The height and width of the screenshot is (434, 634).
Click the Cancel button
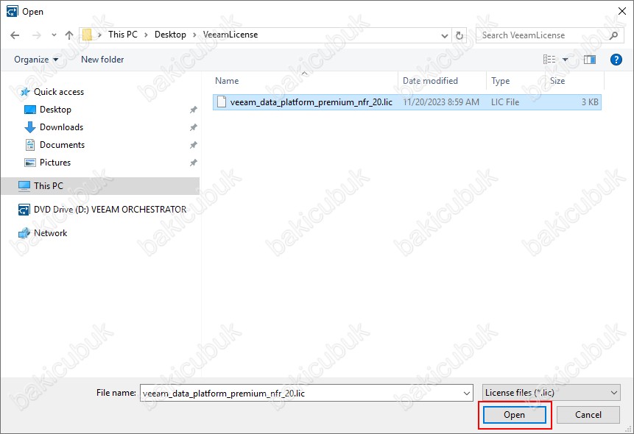588,415
